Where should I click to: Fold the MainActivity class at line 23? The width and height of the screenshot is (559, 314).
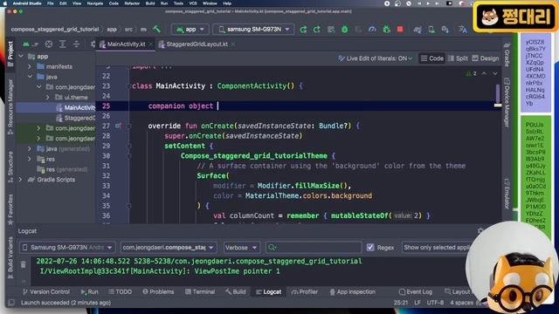(x=129, y=85)
